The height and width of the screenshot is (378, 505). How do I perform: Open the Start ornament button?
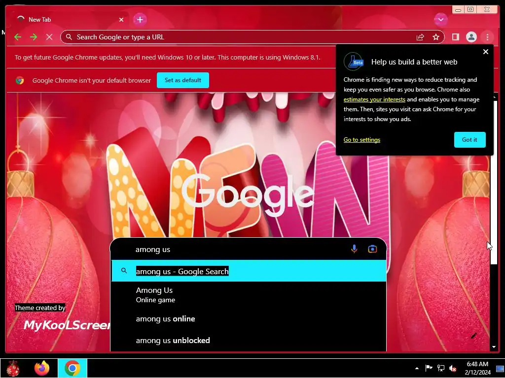pos(13,368)
